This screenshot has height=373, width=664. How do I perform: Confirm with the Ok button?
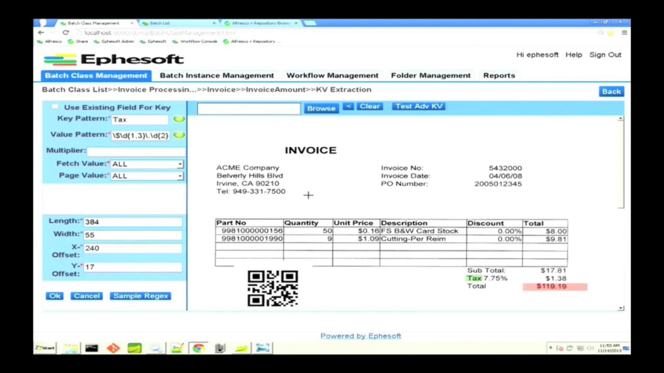pos(55,296)
